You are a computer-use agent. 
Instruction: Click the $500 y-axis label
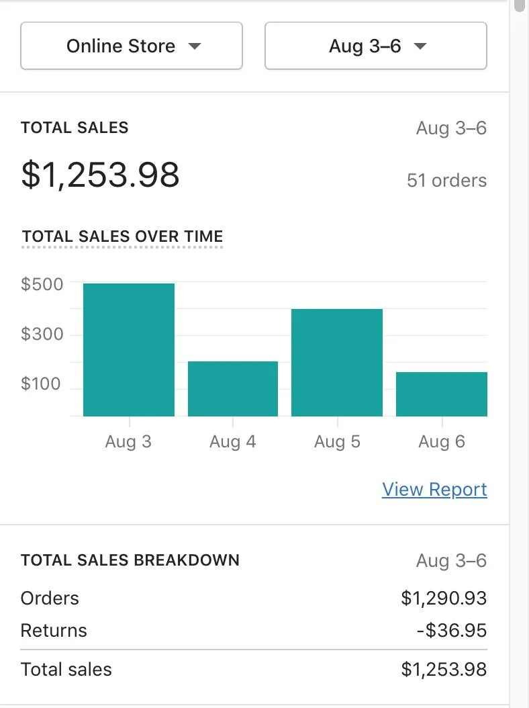[x=42, y=284]
